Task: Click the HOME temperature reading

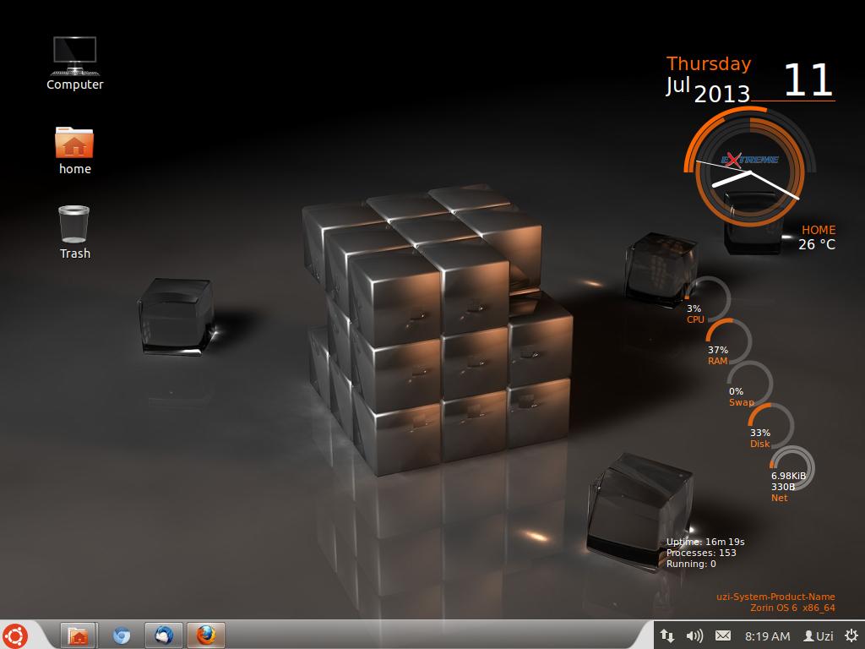Action: (x=817, y=237)
